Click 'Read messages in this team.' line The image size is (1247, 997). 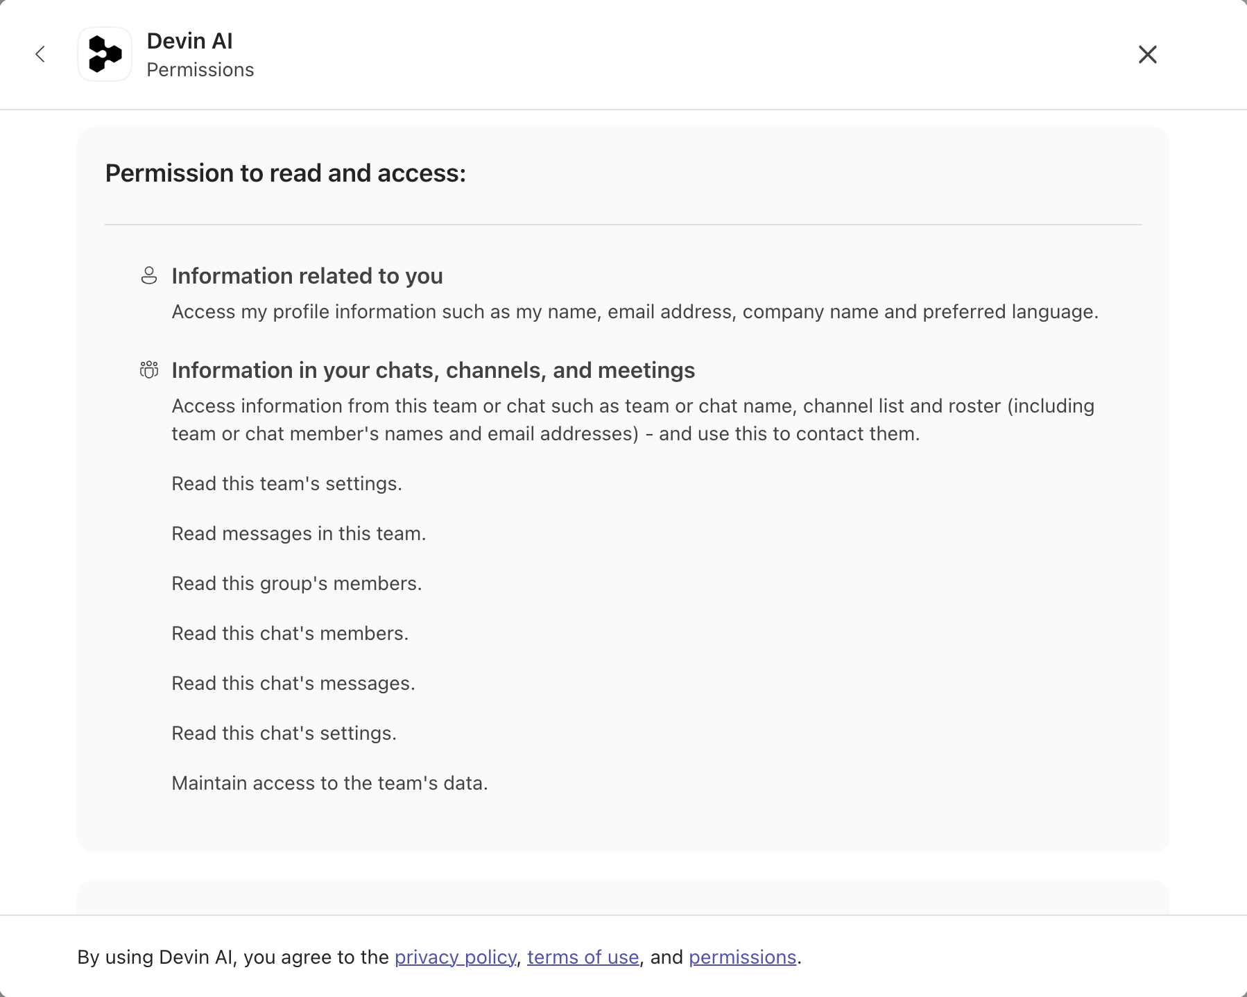tap(299, 534)
